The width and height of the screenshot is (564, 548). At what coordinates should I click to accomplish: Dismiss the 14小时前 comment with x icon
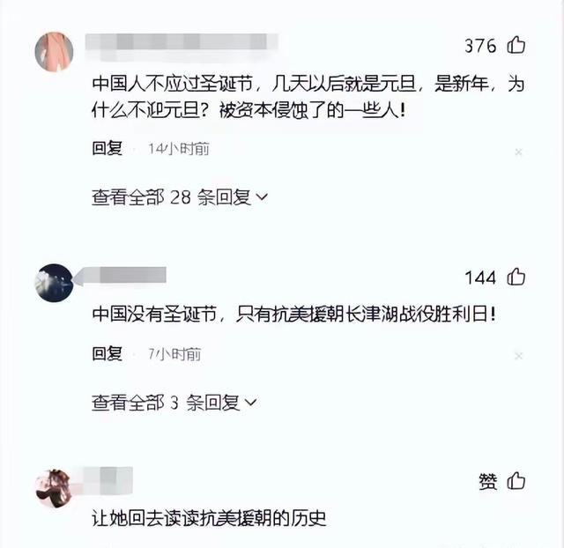pyautogui.click(x=518, y=152)
